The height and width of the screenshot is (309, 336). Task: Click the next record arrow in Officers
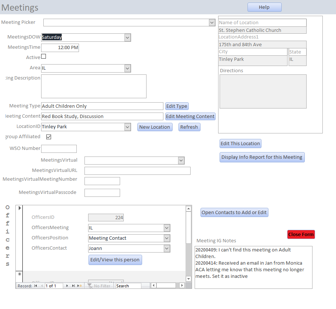pyautogui.click(x=67, y=286)
